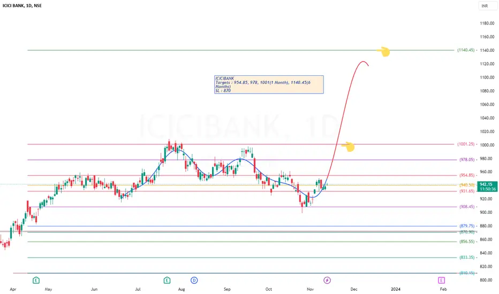Viewport: 499px width, 294px height.
Task: Click the Jul label on time axis
Action: click(x=138, y=289)
